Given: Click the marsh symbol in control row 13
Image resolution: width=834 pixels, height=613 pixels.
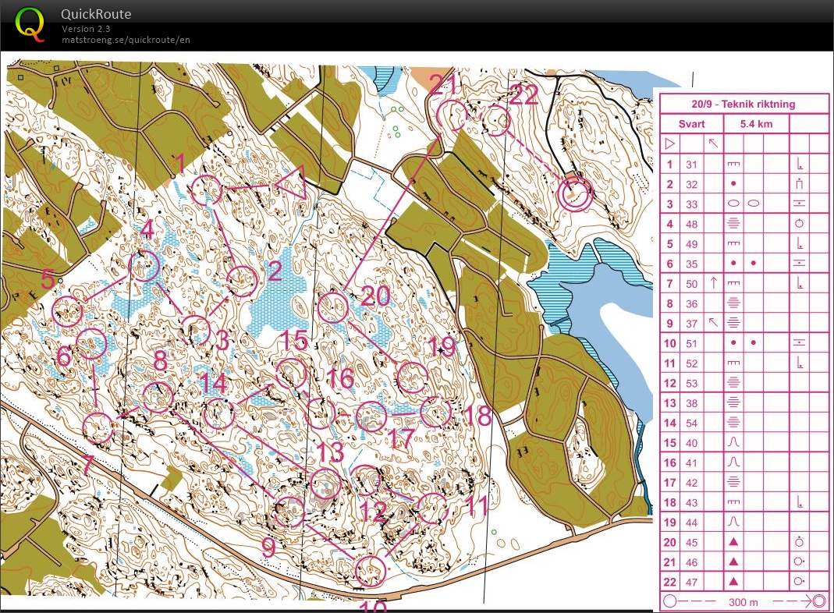Looking at the screenshot, I should point(733,402).
